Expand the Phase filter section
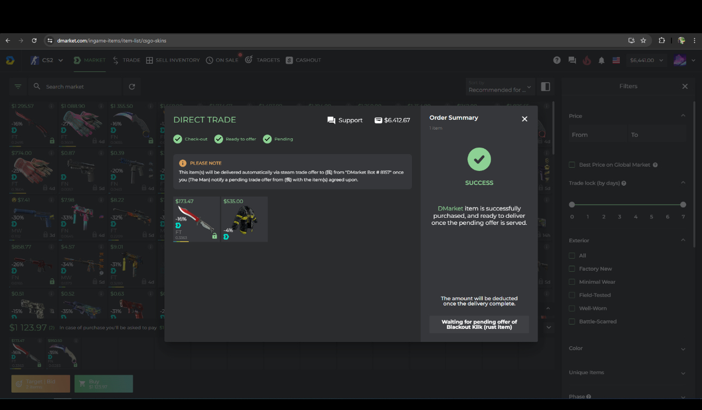 click(683, 397)
